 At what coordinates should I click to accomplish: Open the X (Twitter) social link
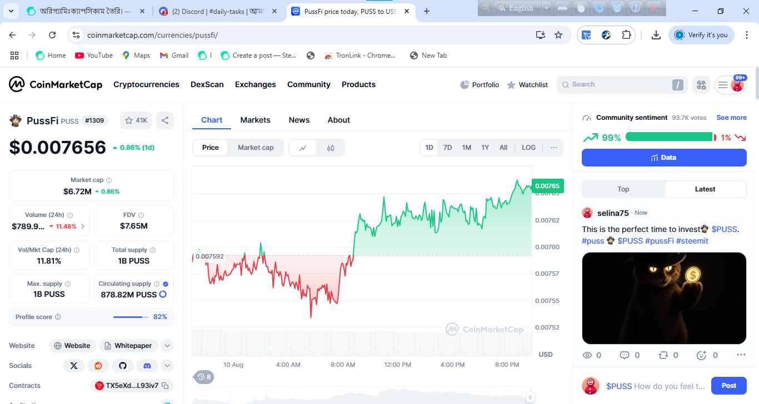74,366
